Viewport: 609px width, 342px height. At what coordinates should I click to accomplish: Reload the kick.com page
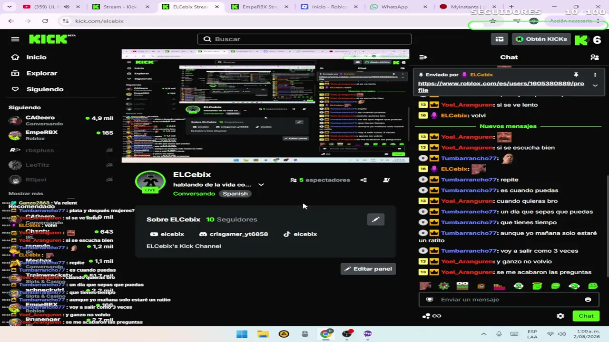click(x=45, y=21)
